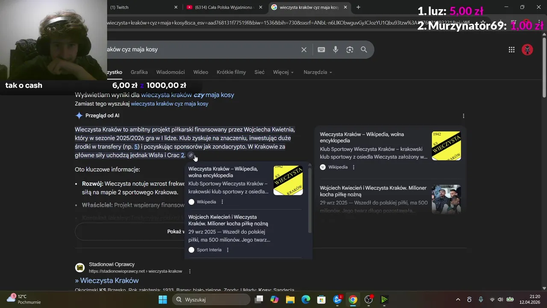
Task: Open the Wiadomości search tab
Action: [x=171, y=72]
